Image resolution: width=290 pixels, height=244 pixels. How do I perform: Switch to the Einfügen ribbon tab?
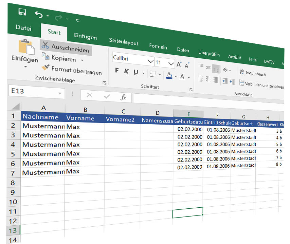click(x=86, y=36)
